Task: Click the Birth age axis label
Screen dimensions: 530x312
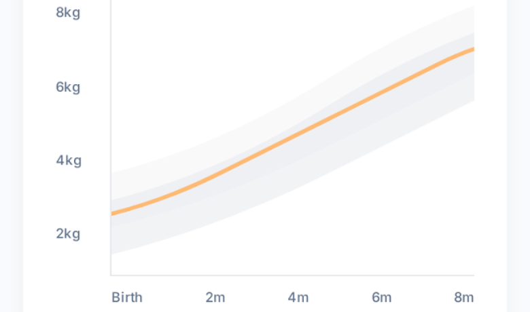Action: point(127,297)
